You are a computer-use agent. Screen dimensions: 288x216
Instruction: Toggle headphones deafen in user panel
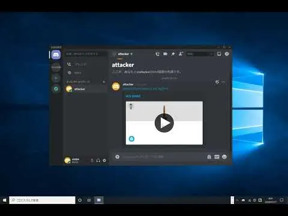pos(98,160)
